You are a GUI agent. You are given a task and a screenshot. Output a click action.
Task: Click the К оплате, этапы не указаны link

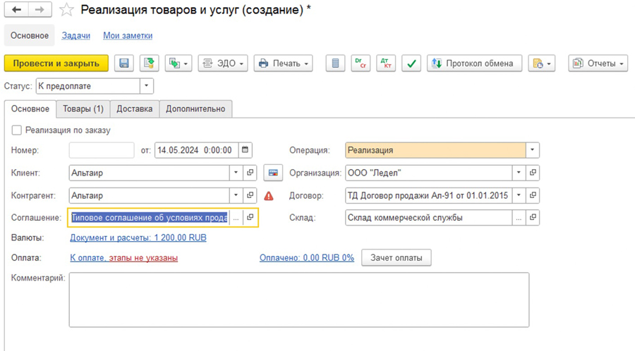[x=123, y=258]
